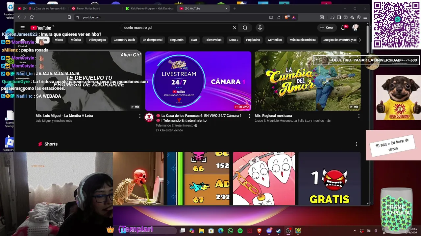
Task: Open options for Regional mexicana mix
Action: (x=359, y=116)
